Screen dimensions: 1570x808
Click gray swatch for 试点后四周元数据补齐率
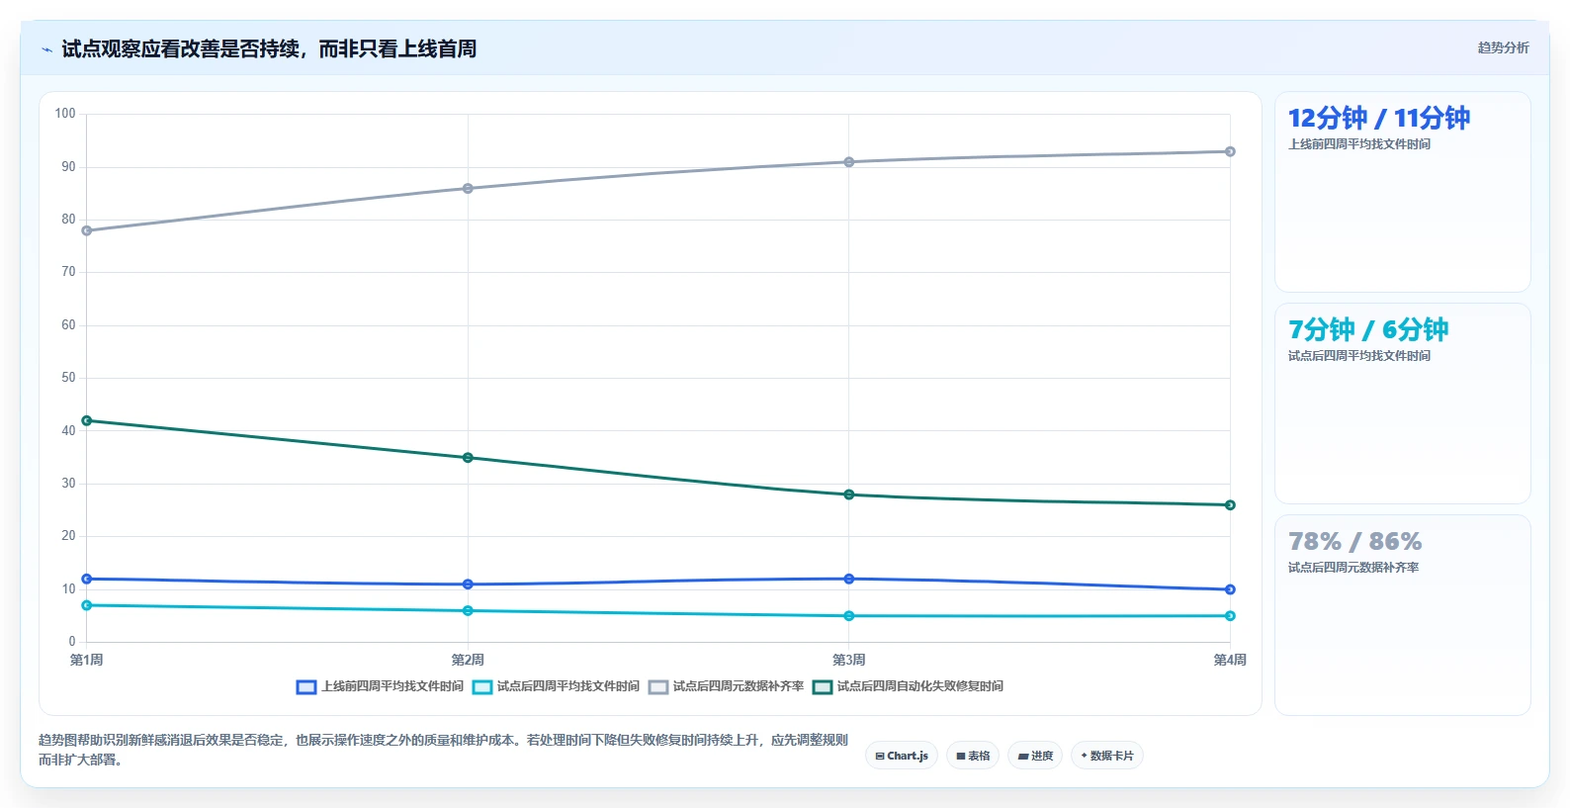coord(658,686)
